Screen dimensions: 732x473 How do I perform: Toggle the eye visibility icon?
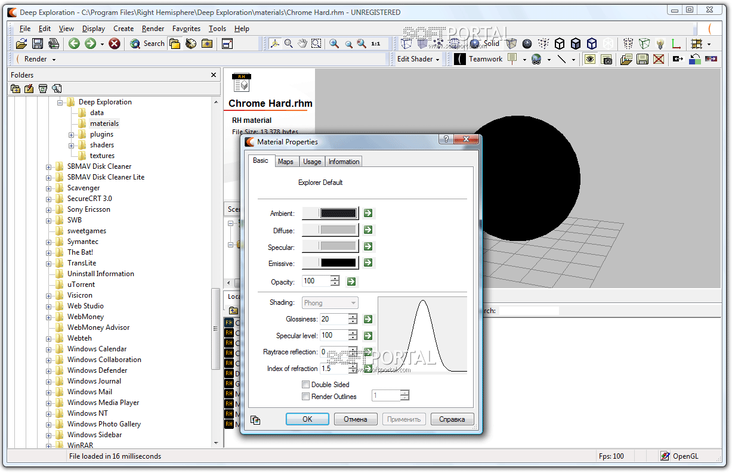point(590,59)
